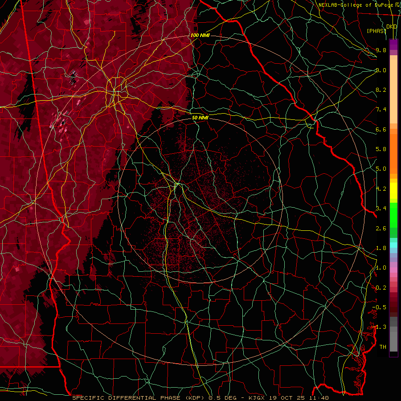The width and height of the screenshot is (401, 401).
Task: Click the 1.0 legend value
Action: (381, 268)
